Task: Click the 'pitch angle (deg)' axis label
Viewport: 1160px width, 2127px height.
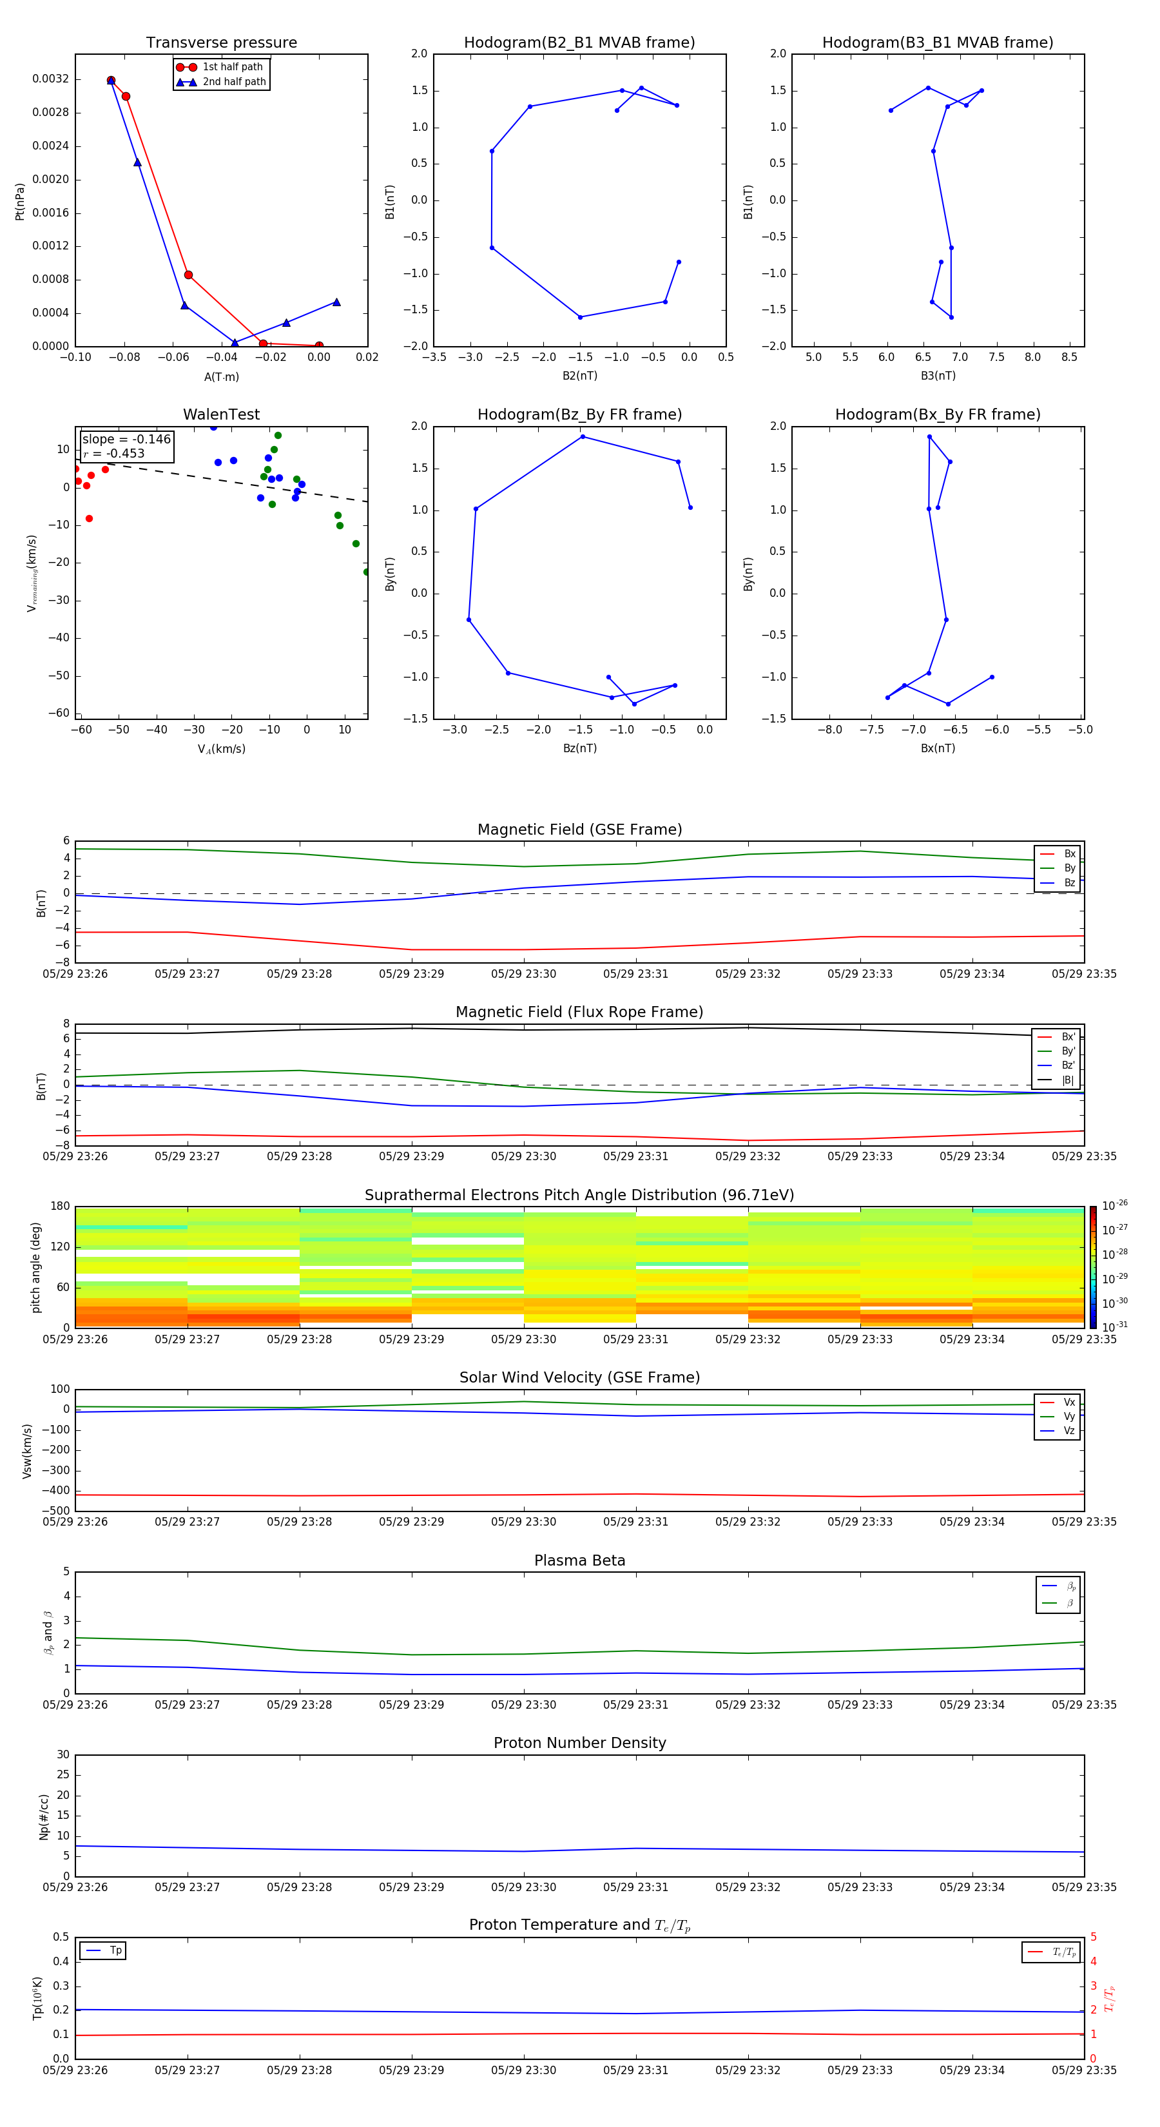Action: pos(35,1267)
